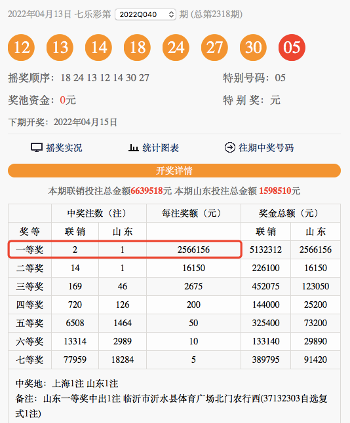Click fifth prize Shandong count 1464

point(123,323)
